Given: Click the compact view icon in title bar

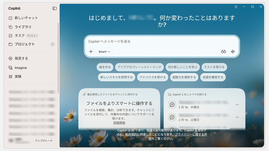Looking at the screenshot, I should coord(236,7).
